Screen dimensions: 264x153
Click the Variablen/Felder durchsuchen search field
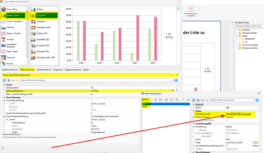tap(249, 26)
